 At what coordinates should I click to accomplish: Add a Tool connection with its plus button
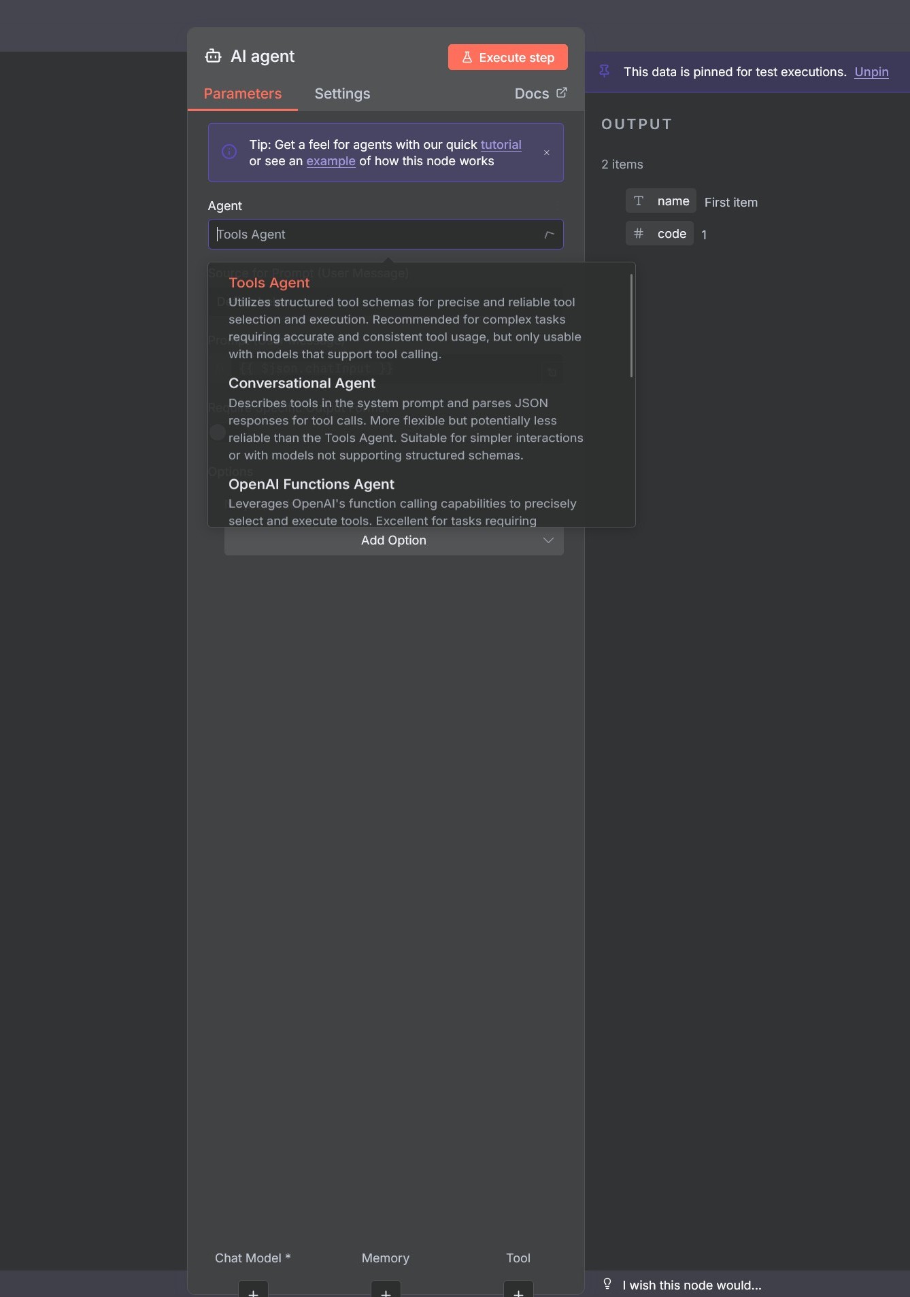[518, 1290]
